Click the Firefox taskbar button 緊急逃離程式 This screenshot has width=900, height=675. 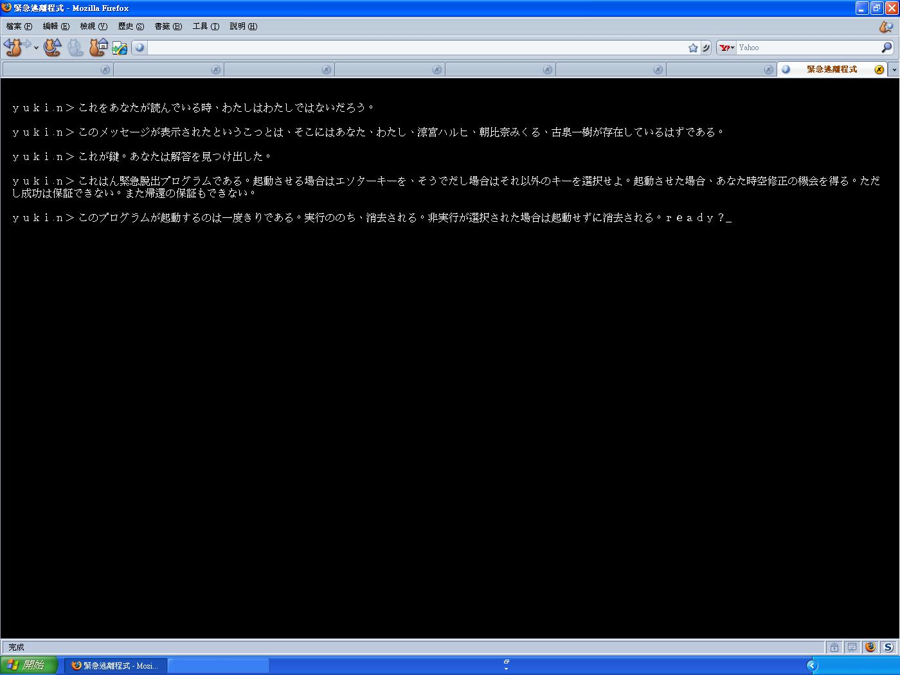(x=116, y=665)
